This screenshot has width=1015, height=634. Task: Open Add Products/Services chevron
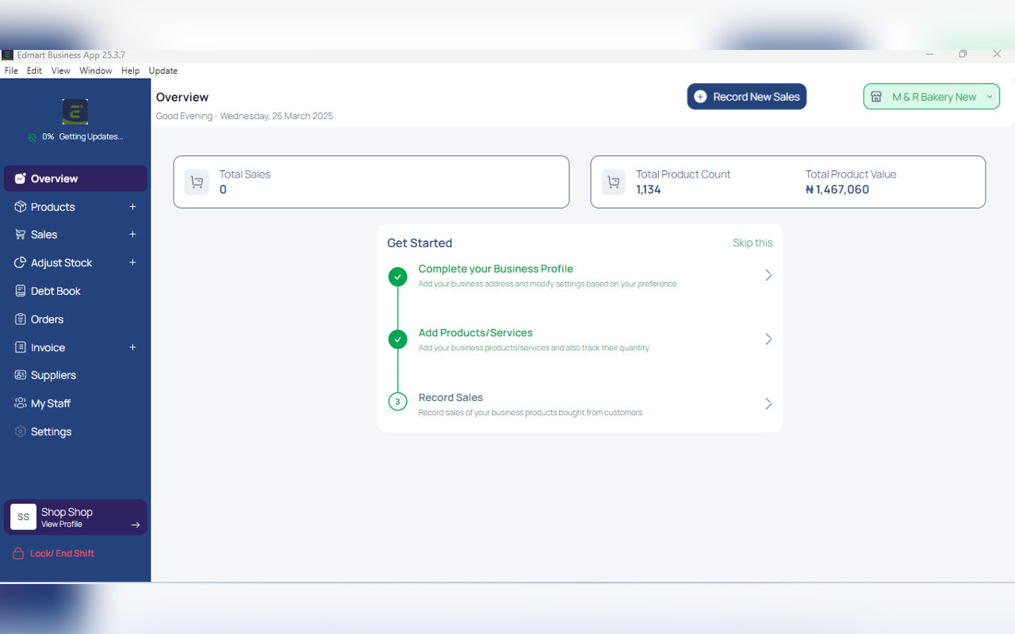coord(768,339)
